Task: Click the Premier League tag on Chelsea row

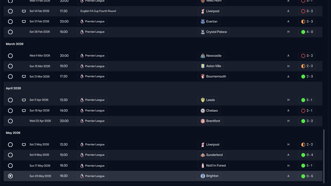Action: pyautogui.click(x=92, y=111)
